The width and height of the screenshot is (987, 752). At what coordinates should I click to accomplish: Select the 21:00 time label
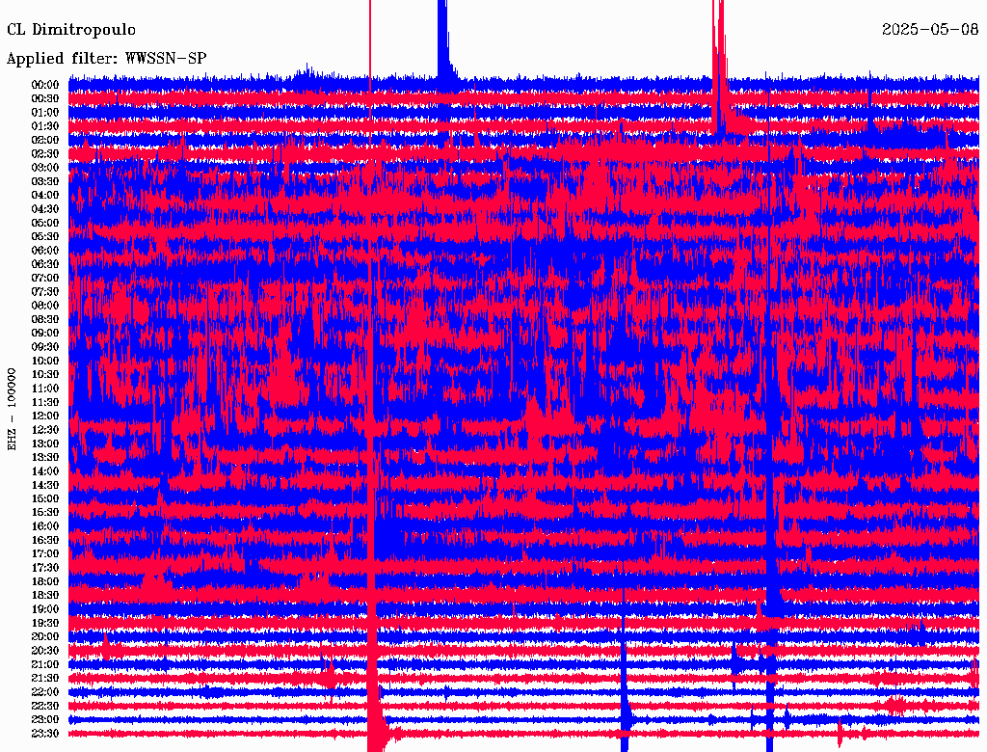pos(45,664)
